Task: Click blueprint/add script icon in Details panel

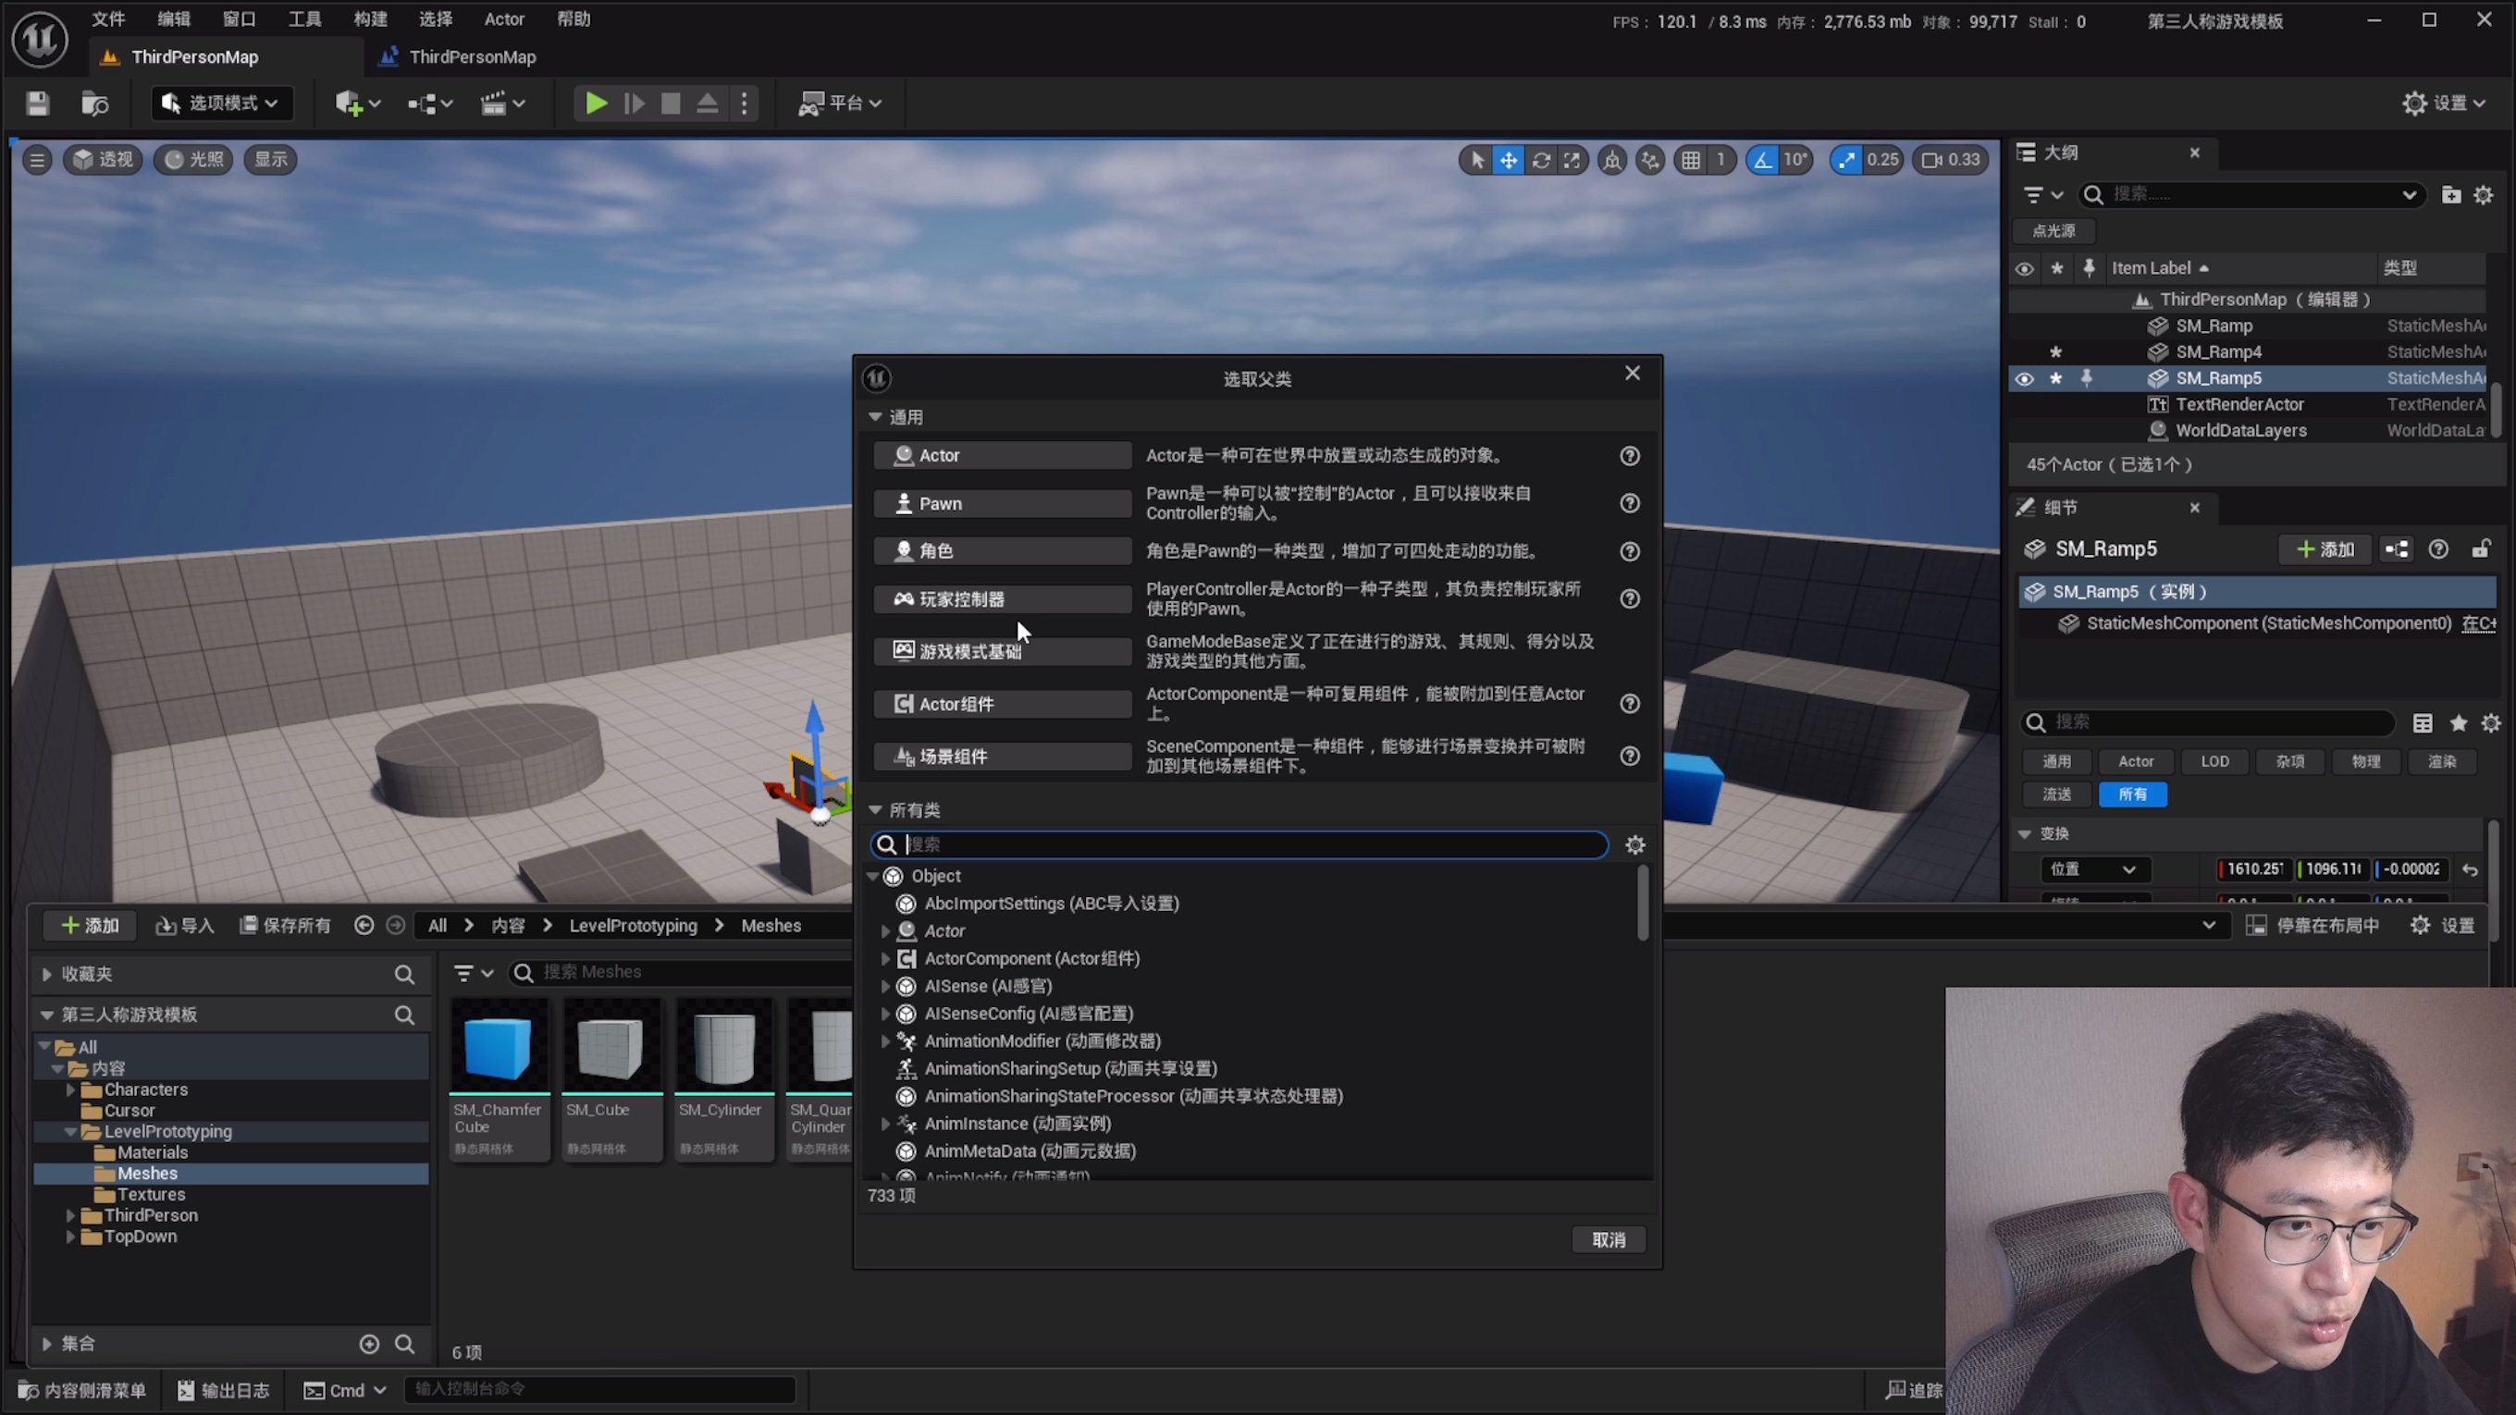Action: tap(2397, 549)
